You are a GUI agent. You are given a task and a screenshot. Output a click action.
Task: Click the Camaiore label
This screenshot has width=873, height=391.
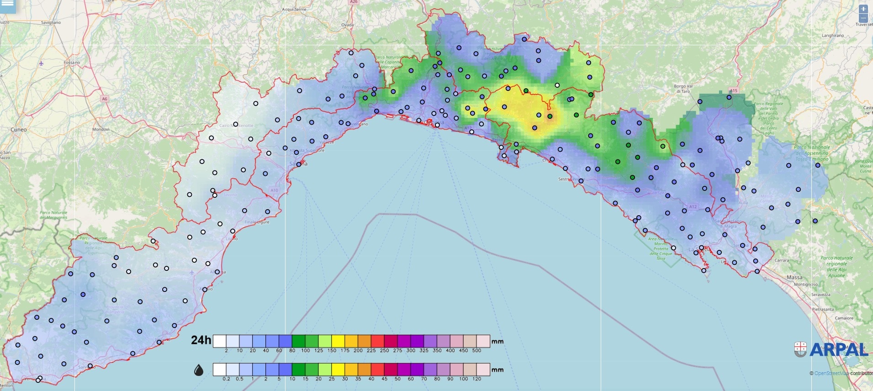pos(844,318)
